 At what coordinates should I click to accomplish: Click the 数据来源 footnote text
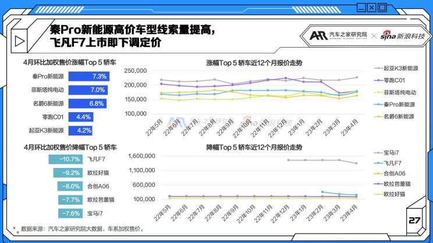coord(83,228)
